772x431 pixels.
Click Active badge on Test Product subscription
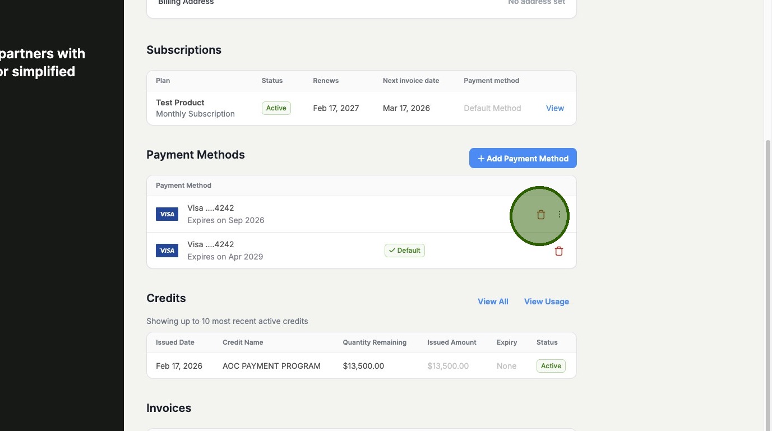[x=276, y=108]
